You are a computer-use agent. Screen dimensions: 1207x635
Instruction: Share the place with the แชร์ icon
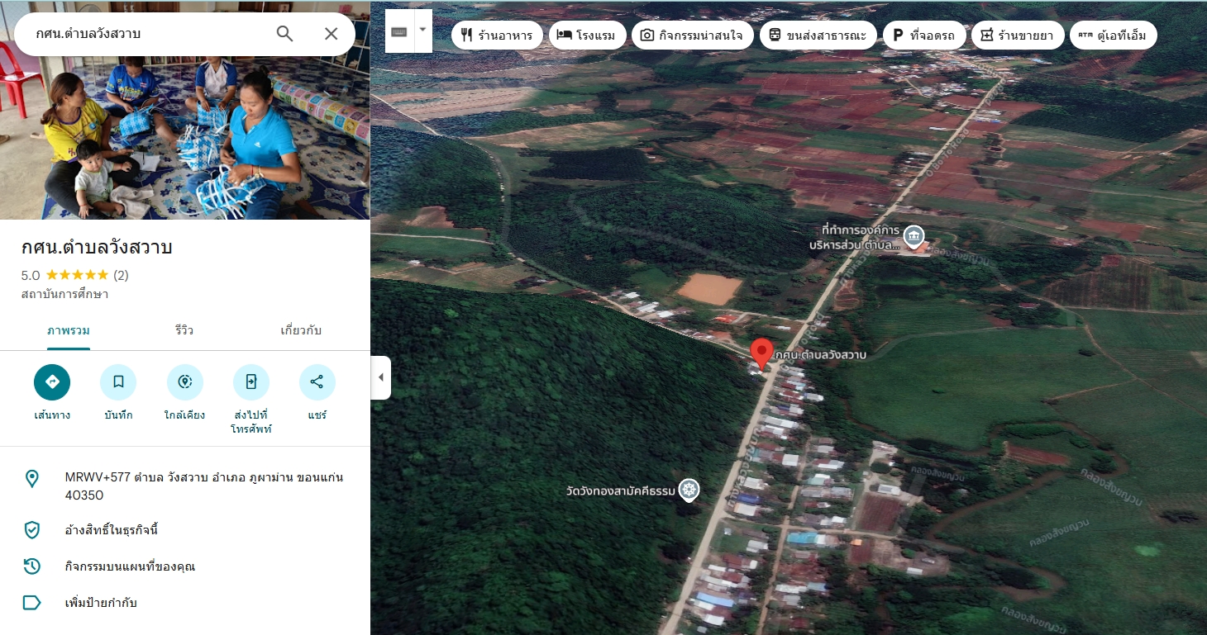click(317, 382)
